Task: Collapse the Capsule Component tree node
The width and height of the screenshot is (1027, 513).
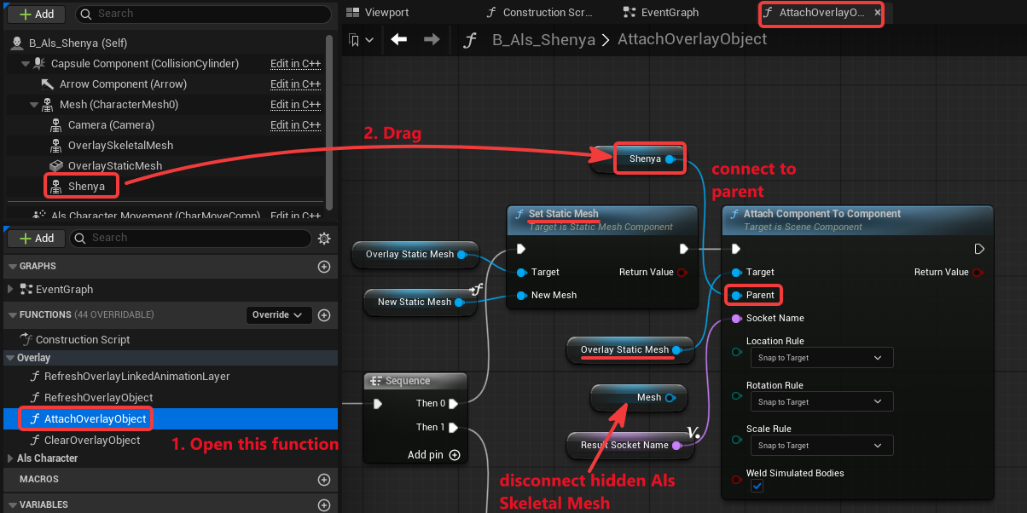Action: [x=24, y=64]
